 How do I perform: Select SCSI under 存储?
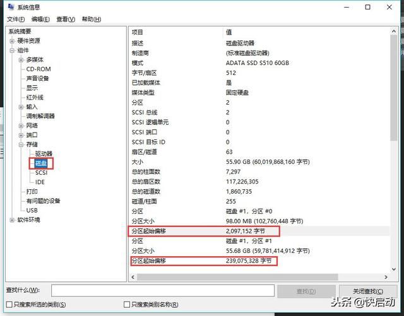point(41,173)
